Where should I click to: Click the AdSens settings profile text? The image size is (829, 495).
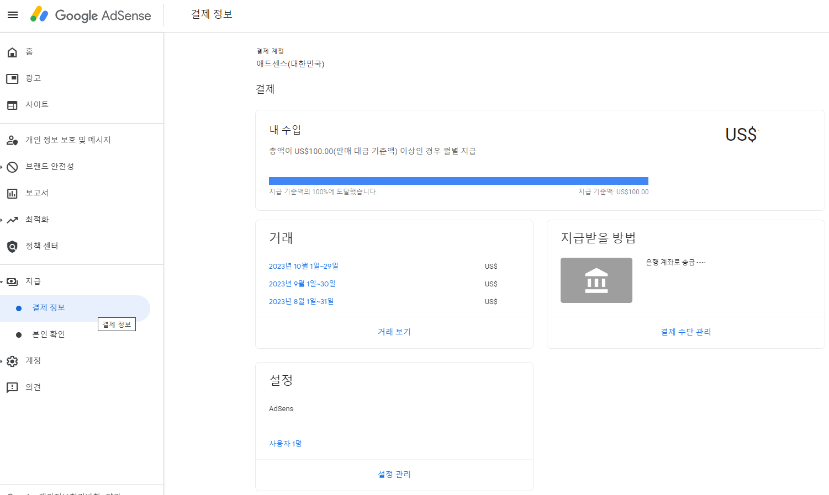point(281,409)
